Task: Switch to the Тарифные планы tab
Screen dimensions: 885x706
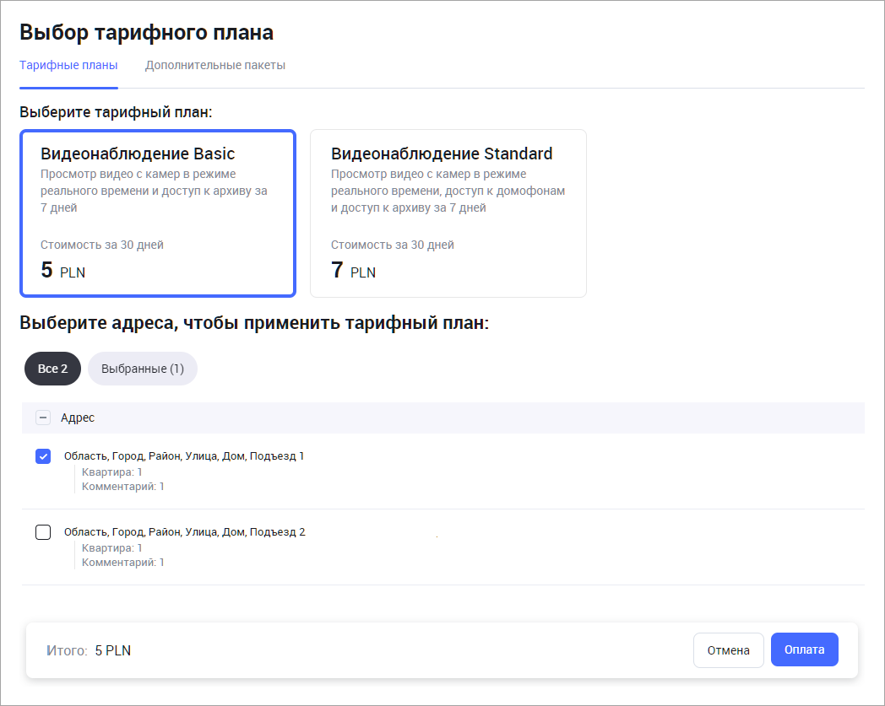Action: coord(68,65)
